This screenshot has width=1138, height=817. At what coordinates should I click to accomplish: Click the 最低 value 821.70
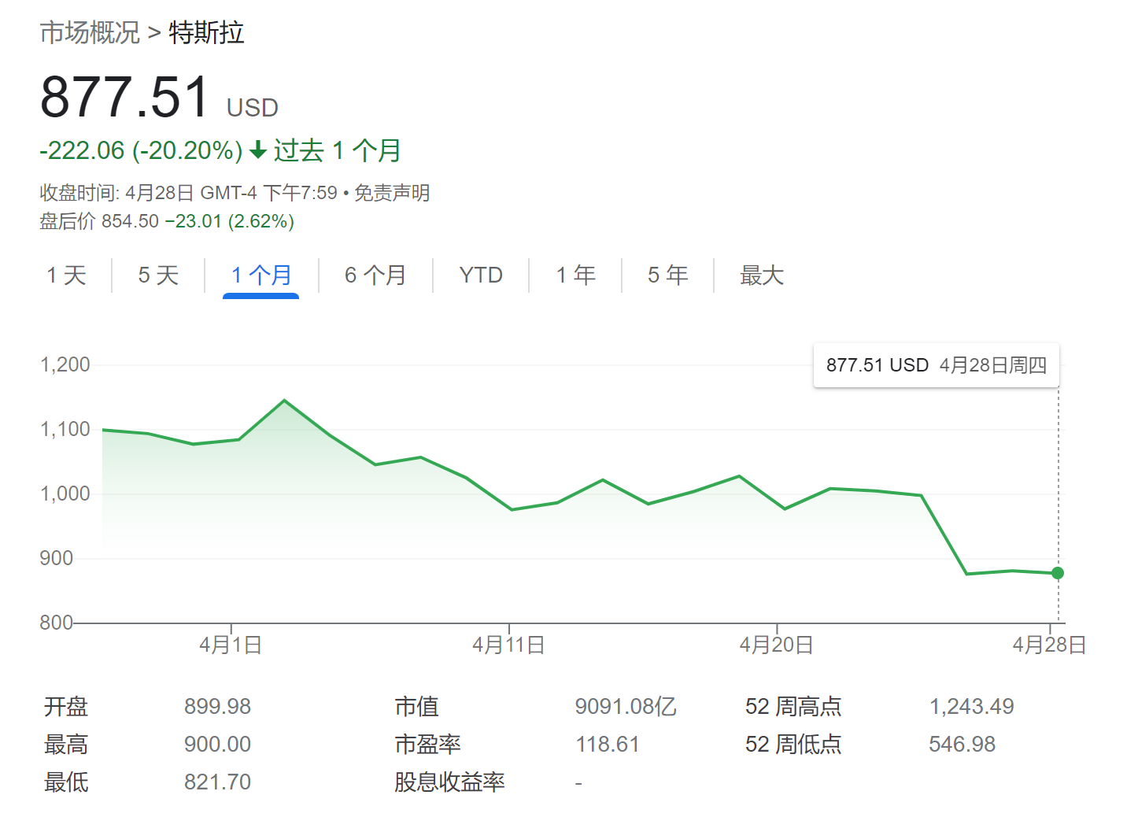217,782
